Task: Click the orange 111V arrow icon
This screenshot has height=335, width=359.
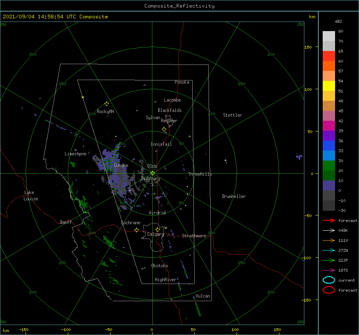Action: click(x=329, y=240)
